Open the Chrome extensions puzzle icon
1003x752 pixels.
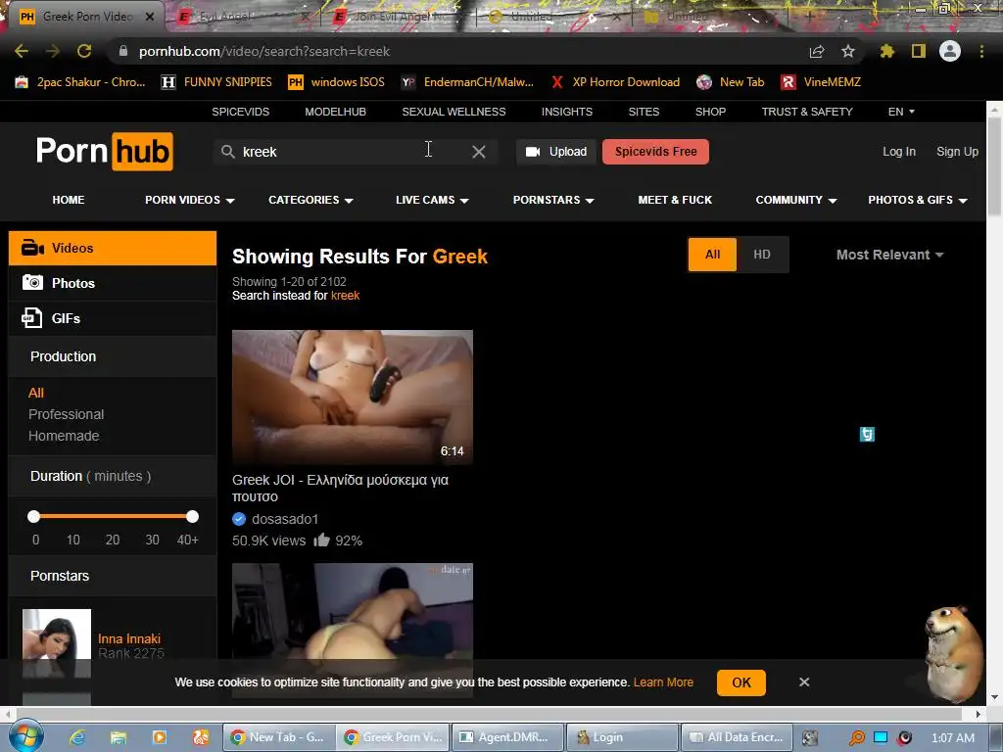click(887, 51)
